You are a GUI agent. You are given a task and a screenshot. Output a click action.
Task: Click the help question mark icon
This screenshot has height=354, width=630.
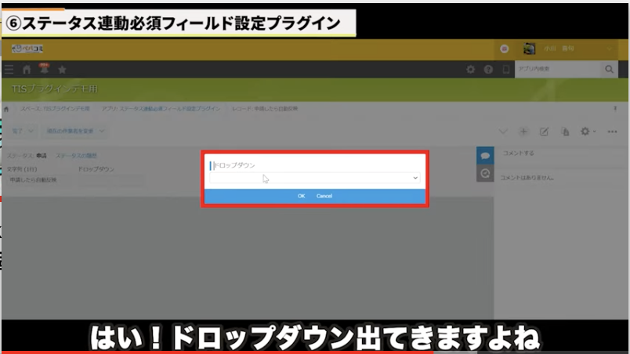(488, 70)
